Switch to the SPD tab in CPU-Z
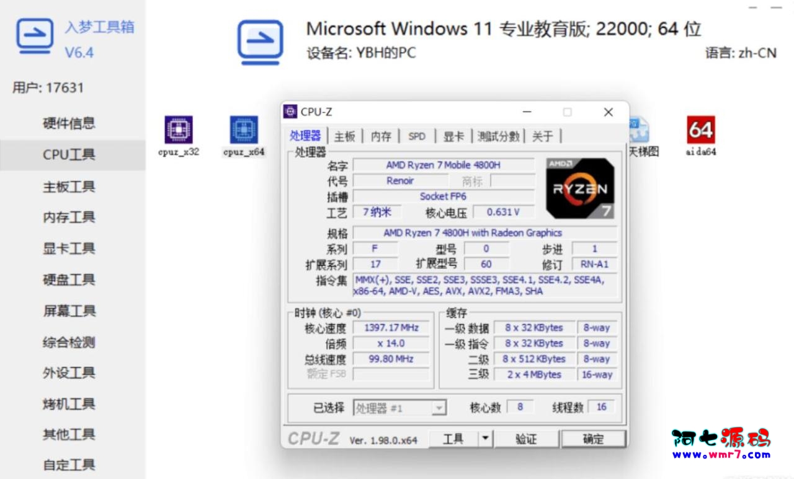794x479 pixels. coord(417,136)
